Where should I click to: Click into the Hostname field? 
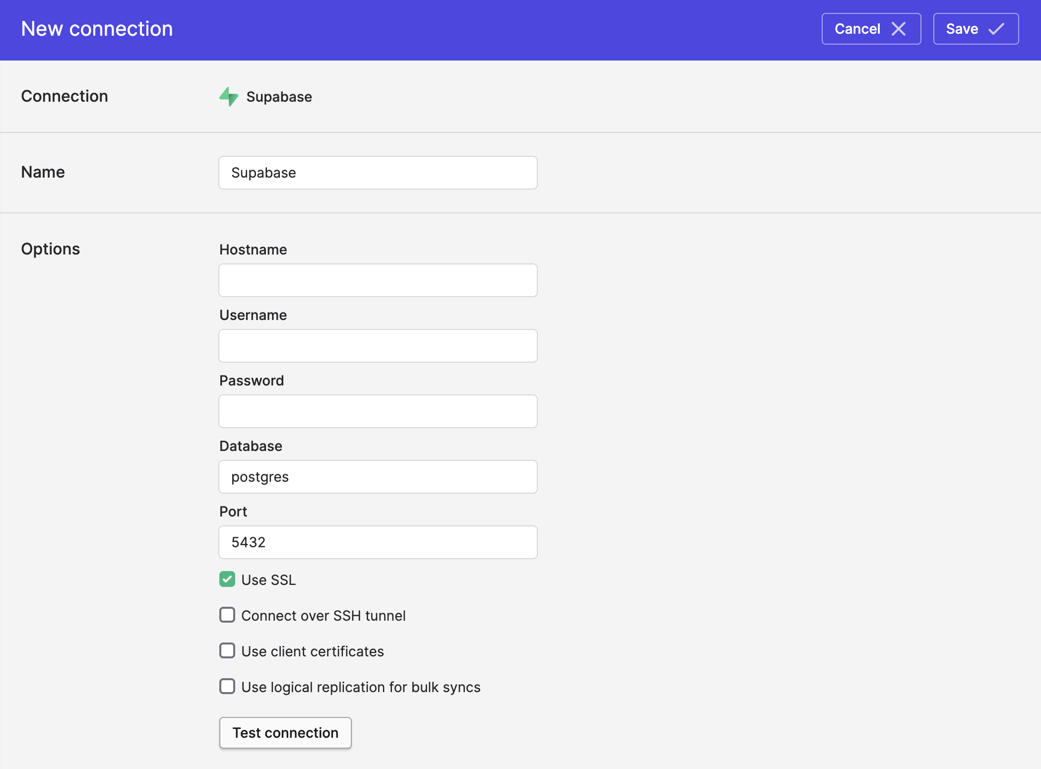378,280
